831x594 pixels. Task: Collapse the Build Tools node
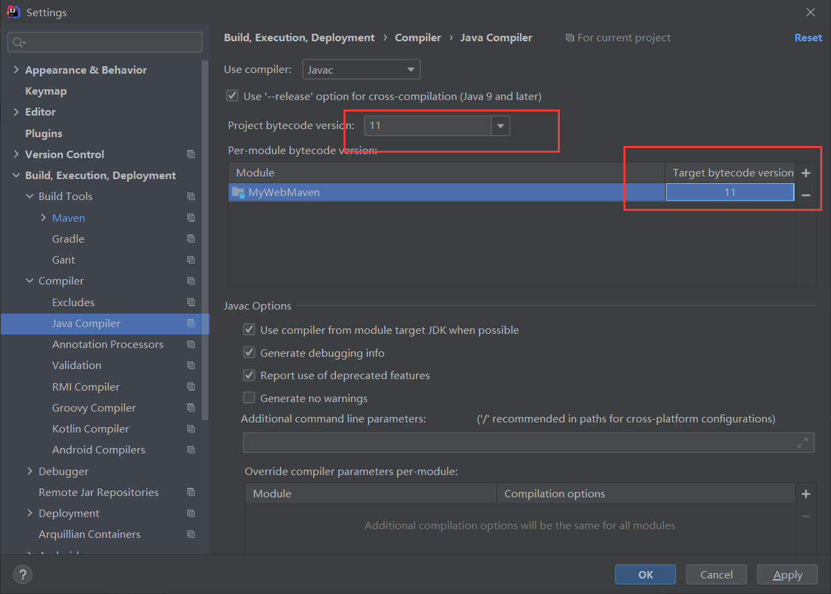tap(30, 196)
